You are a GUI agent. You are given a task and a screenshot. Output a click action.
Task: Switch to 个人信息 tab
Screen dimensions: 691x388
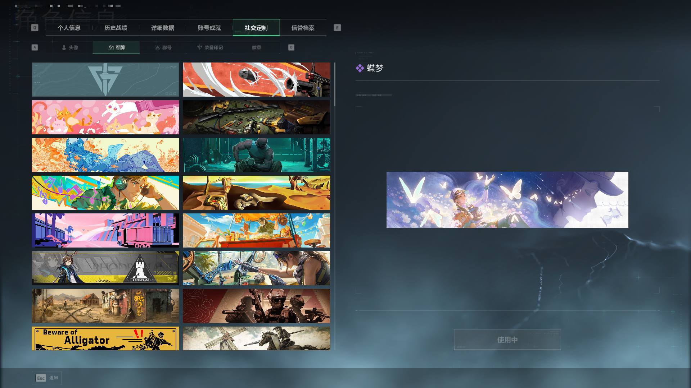(x=69, y=28)
